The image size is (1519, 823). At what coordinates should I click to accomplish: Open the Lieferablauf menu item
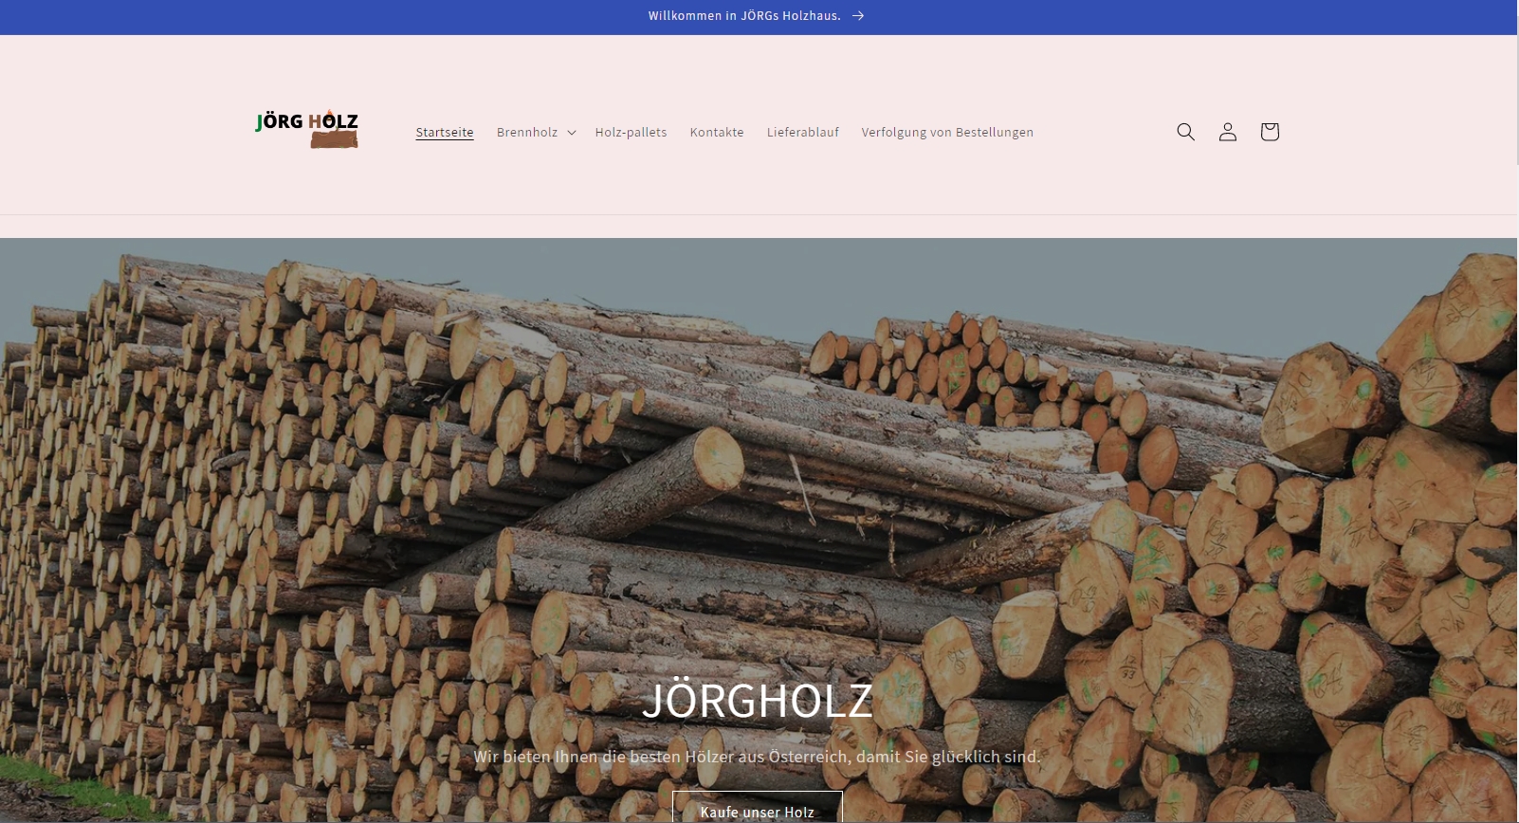[x=803, y=133]
